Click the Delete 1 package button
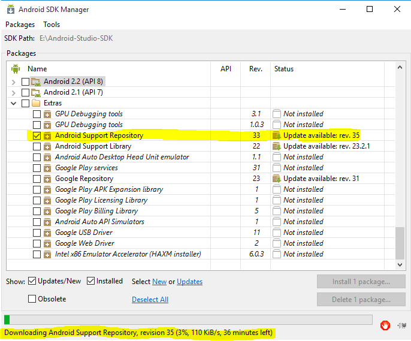Screen dimensions: 411x341 [361, 299]
